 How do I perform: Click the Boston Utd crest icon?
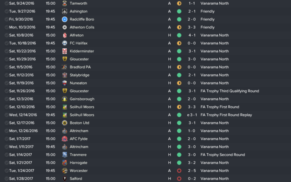pos(64,123)
